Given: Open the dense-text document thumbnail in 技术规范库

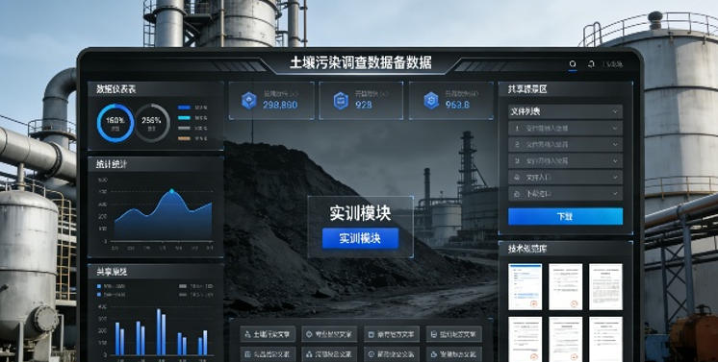Looking at the screenshot, I should [x=605, y=286].
